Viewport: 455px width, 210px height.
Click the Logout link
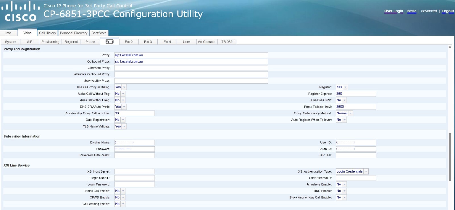pyautogui.click(x=448, y=11)
